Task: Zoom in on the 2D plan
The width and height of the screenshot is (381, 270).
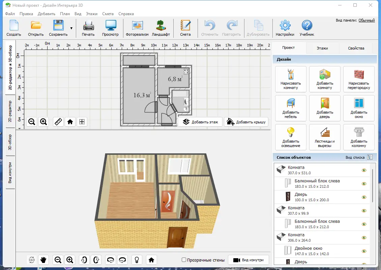Action: 43,122
